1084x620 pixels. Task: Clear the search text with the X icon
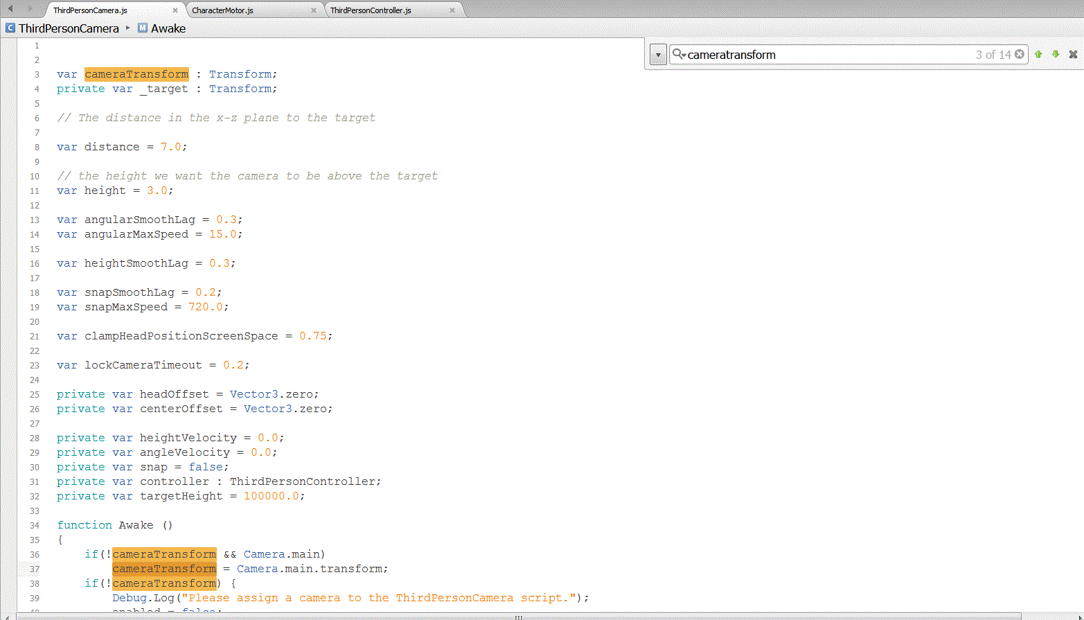1020,54
